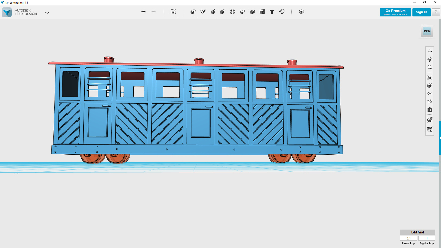
Task: Open the Modify tool icon
Action: (x=223, y=12)
